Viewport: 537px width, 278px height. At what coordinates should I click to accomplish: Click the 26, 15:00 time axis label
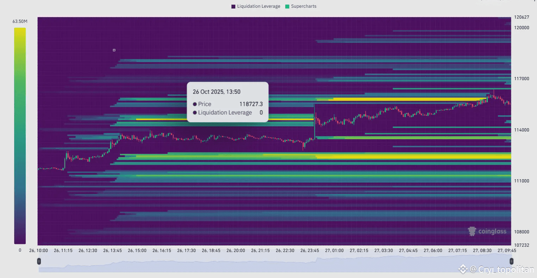tap(137, 251)
